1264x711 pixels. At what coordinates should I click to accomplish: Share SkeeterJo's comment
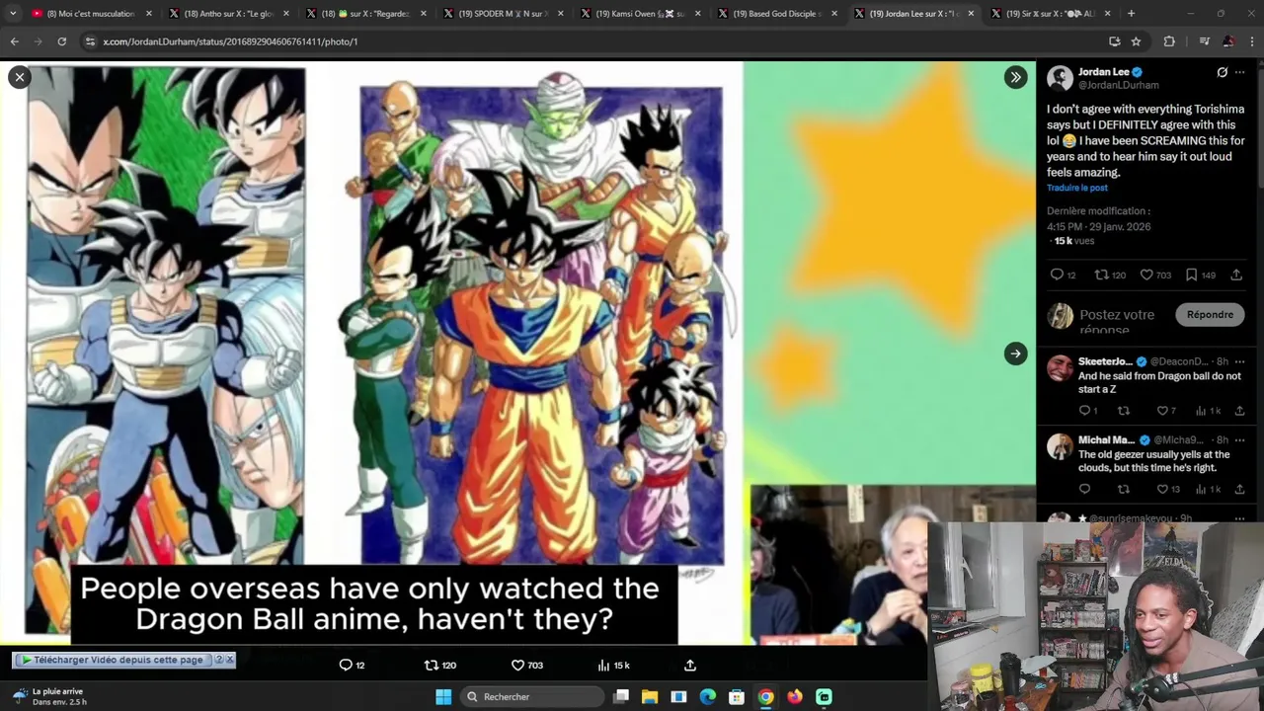point(1240,410)
